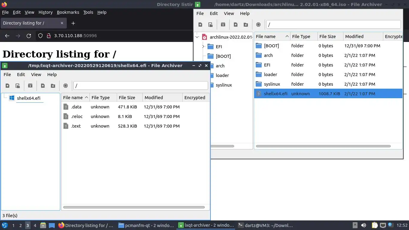
Task: Click the lxqt-archiver taskbar button
Action: click(x=206, y=225)
